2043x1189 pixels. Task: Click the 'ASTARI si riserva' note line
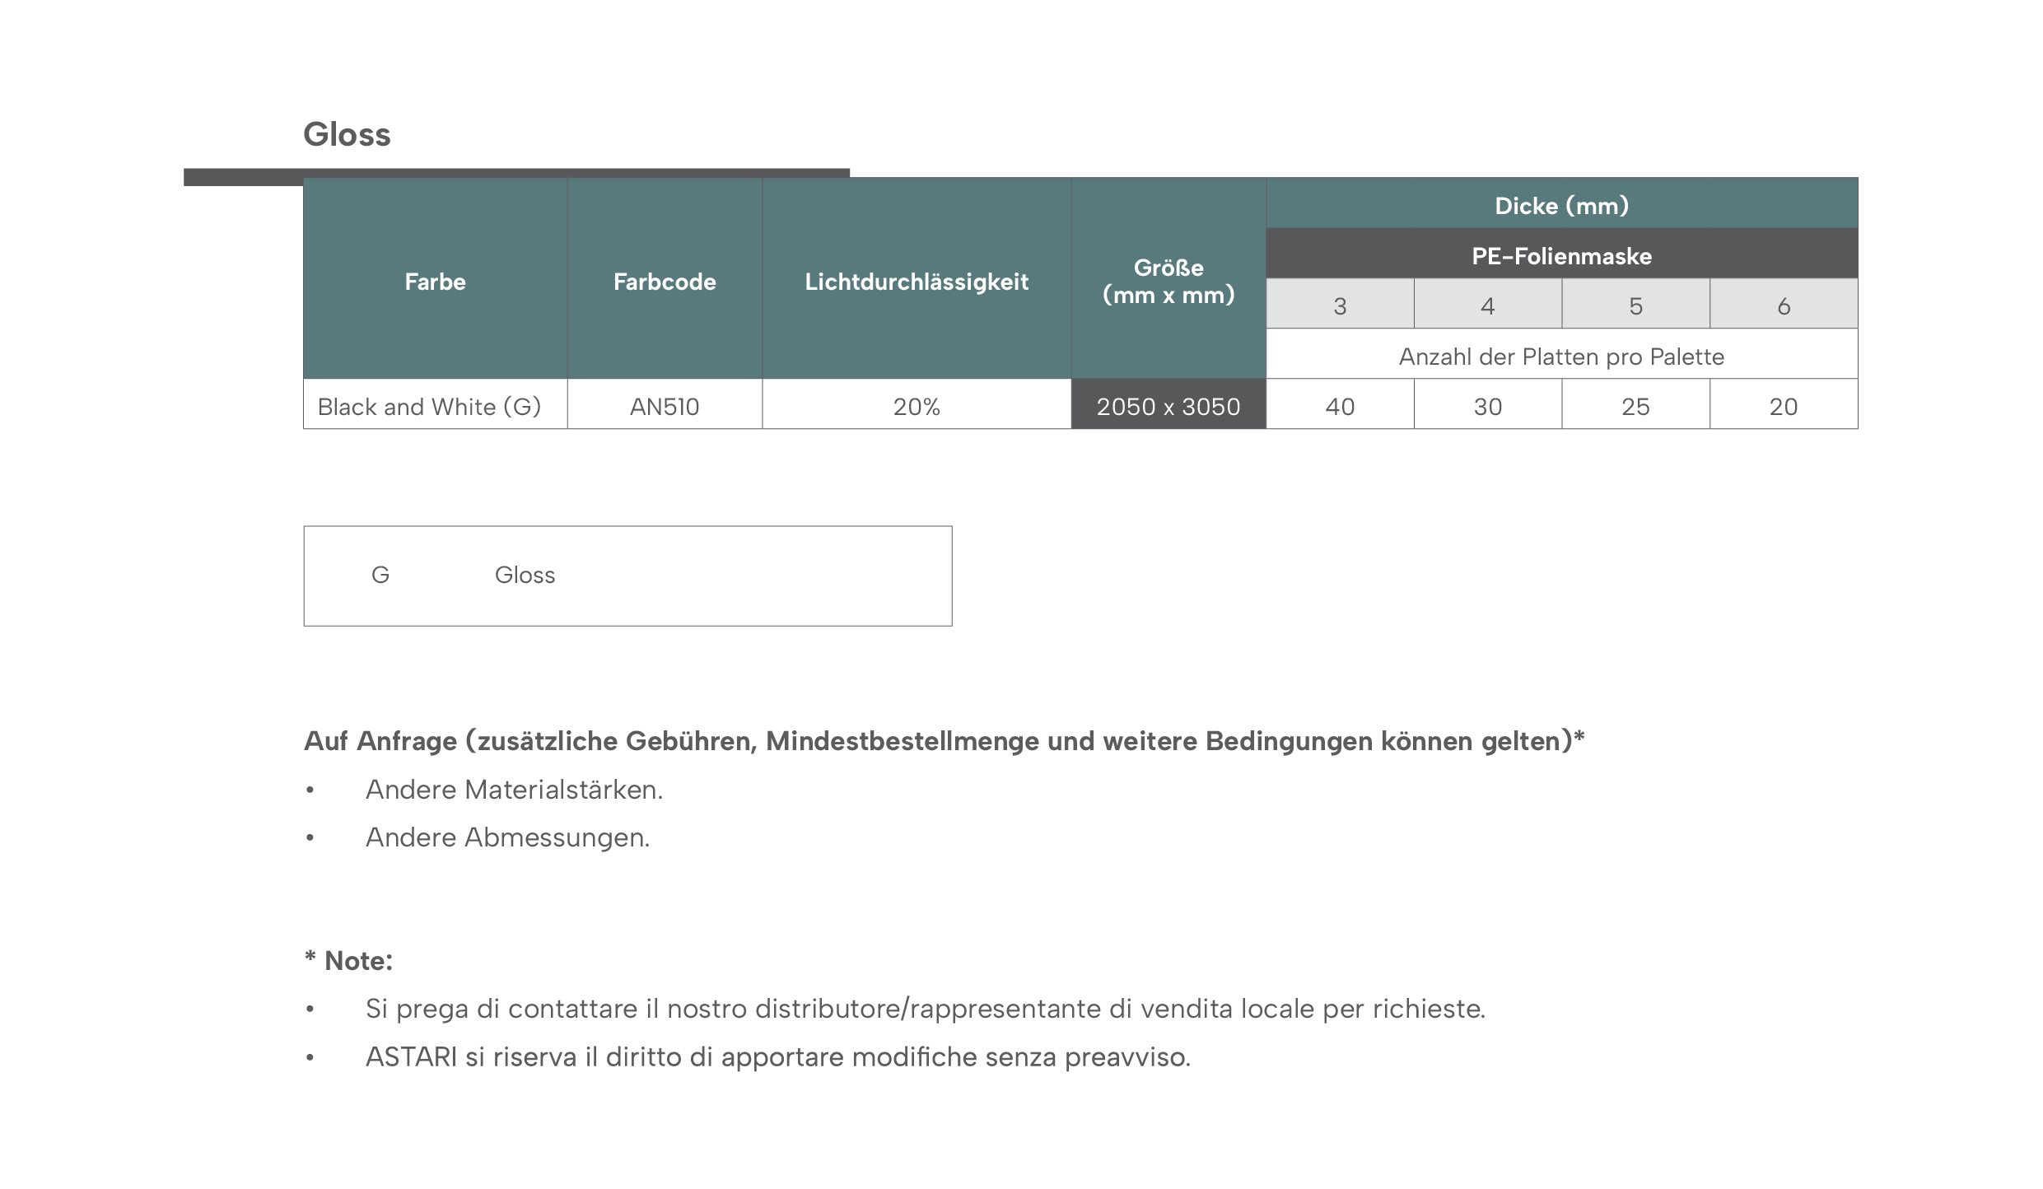point(778,1056)
